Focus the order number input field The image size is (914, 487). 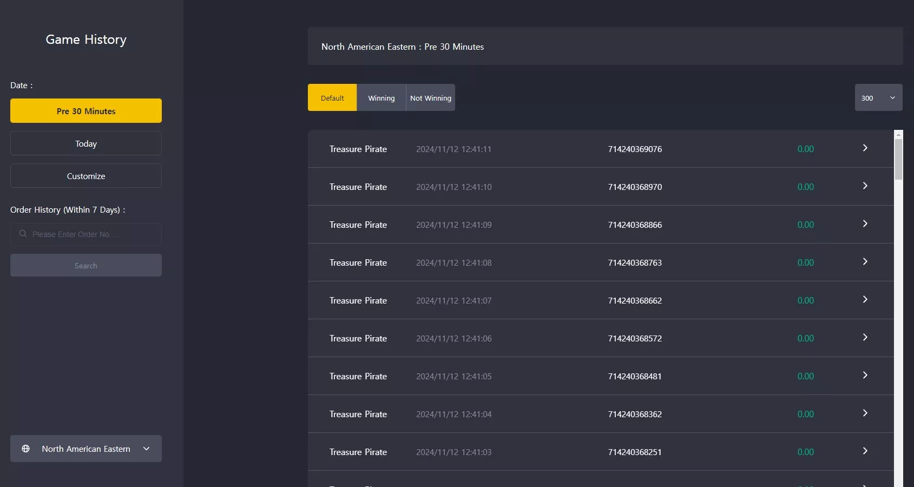click(x=86, y=234)
